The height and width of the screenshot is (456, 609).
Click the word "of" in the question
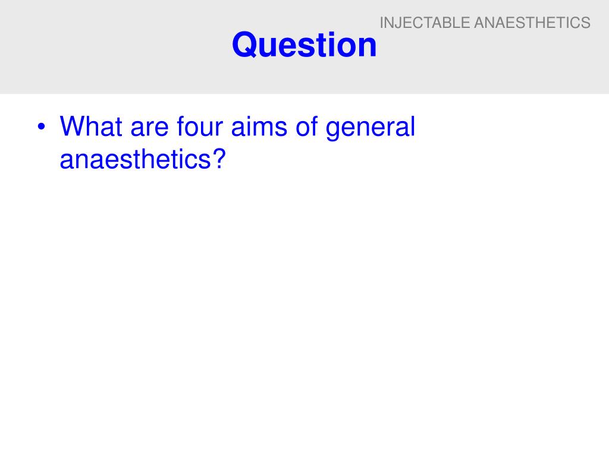click(x=306, y=126)
